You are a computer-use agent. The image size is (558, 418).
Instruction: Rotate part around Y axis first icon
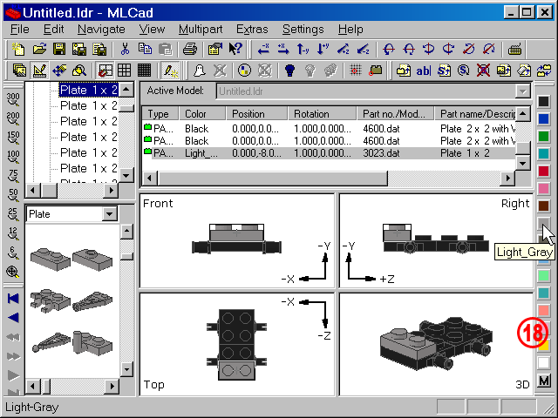click(428, 49)
